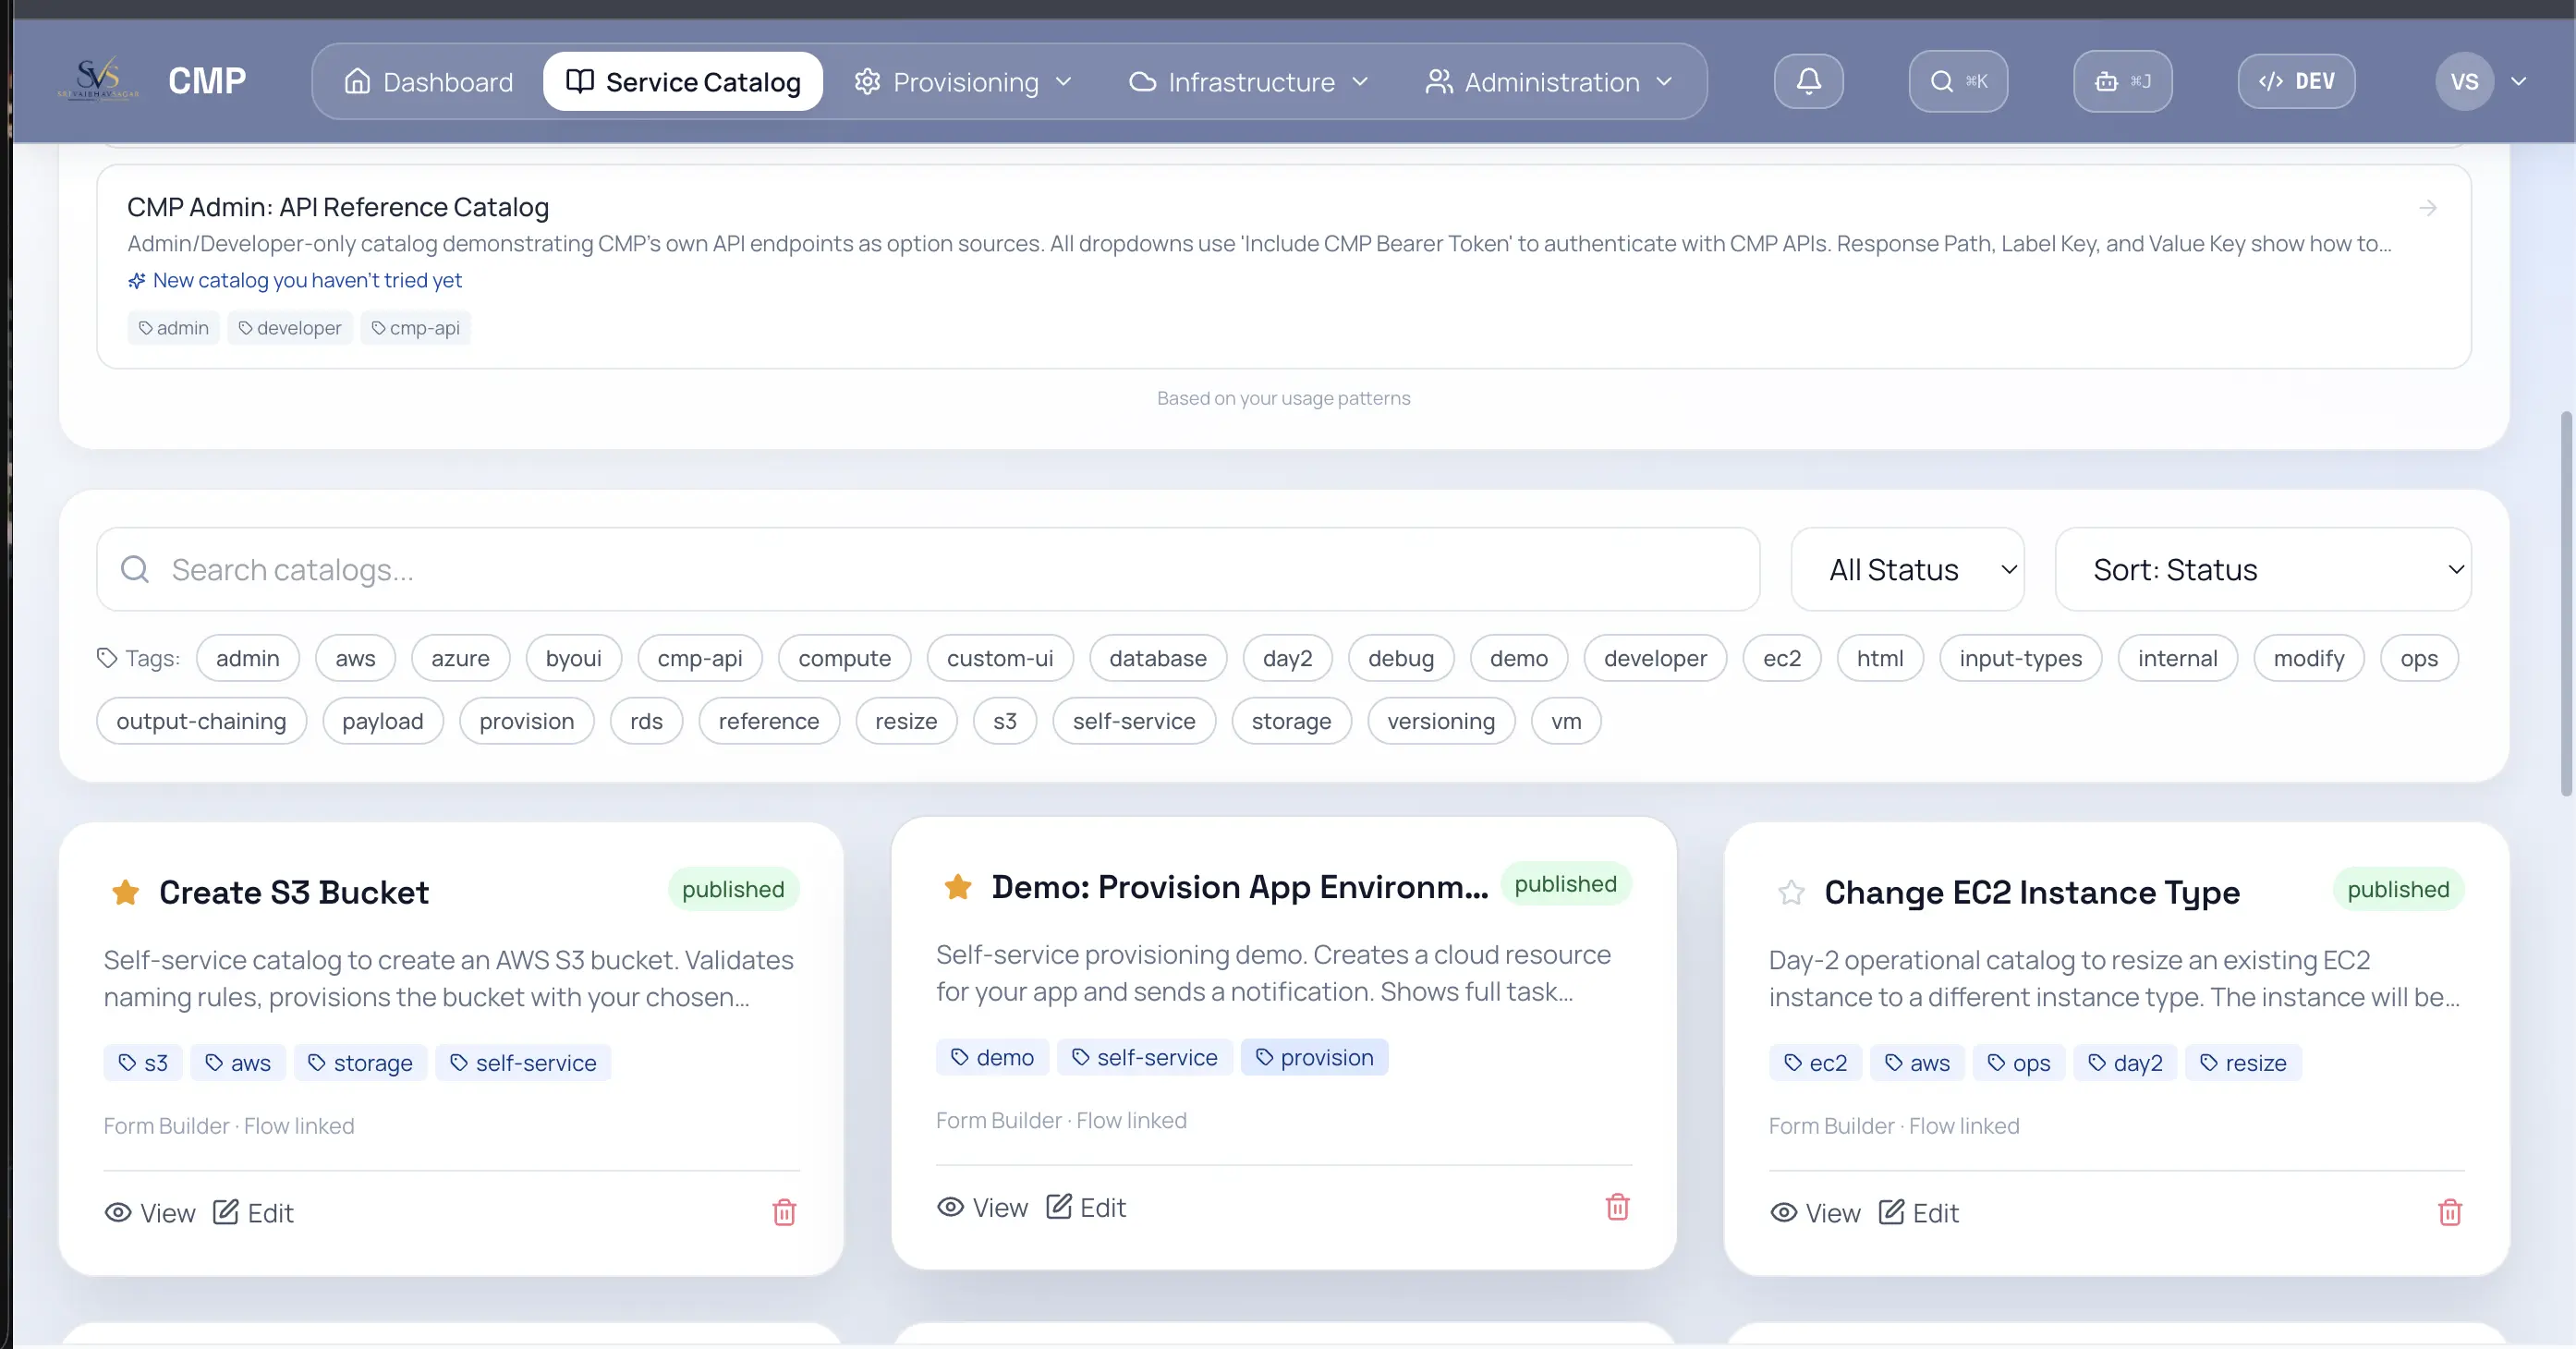View the Demo: Provision App catalog
Viewport: 2576px width, 1349px height.
coord(982,1207)
